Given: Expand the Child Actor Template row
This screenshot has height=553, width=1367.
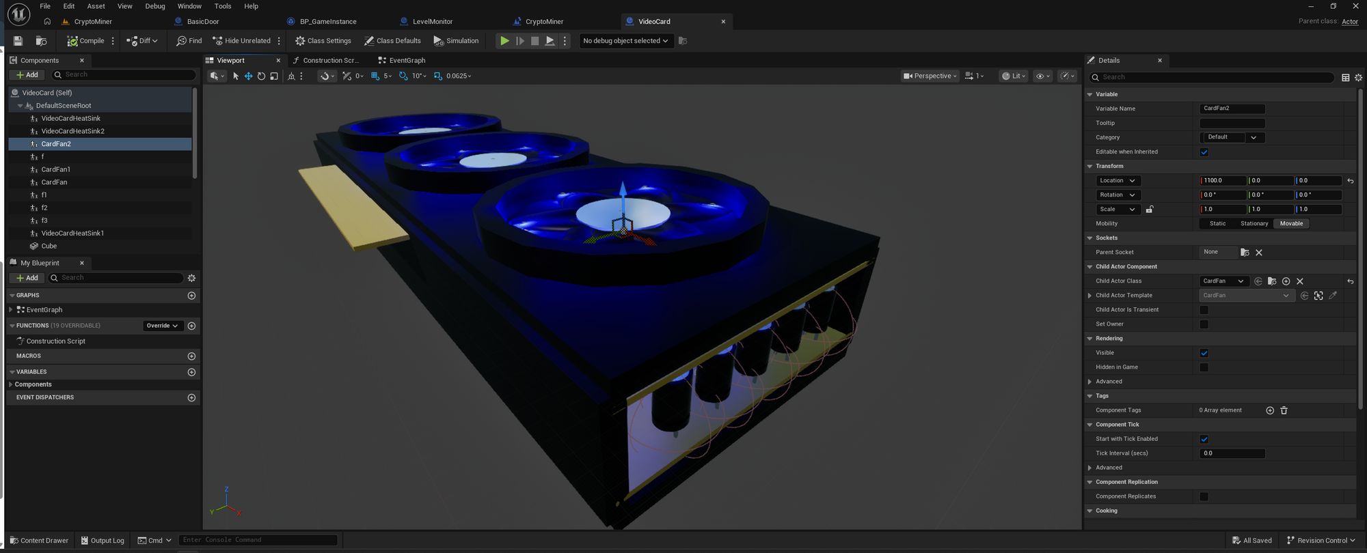Looking at the screenshot, I should [x=1090, y=296].
